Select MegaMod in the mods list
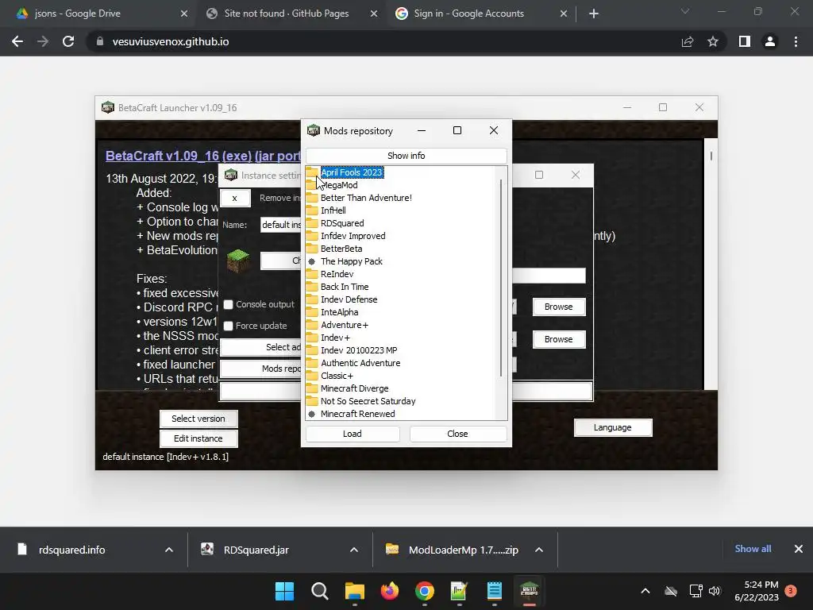The width and height of the screenshot is (813, 610). click(339, 185)
